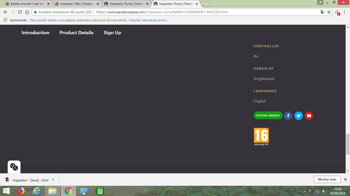Show hidden system tray icons

click(x=305, y=191)
